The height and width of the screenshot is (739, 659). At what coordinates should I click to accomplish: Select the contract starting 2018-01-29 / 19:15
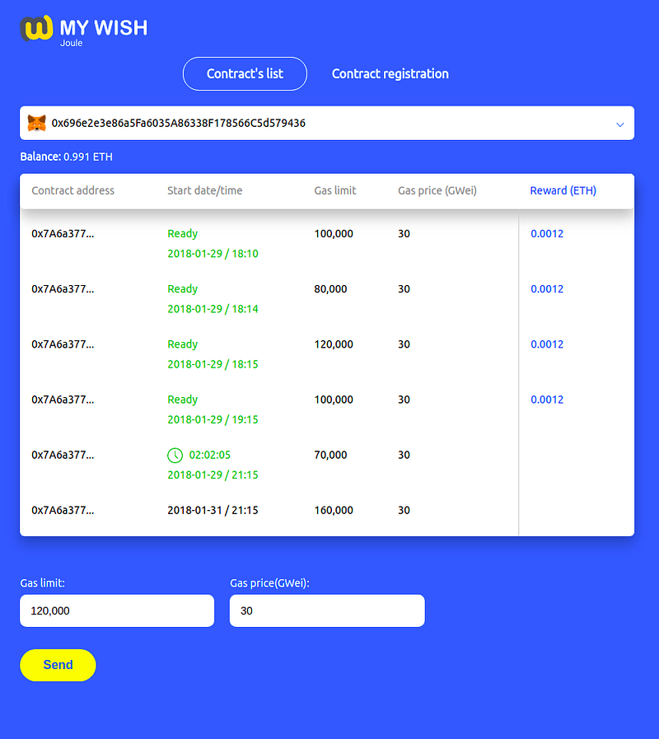click(327, 409)
